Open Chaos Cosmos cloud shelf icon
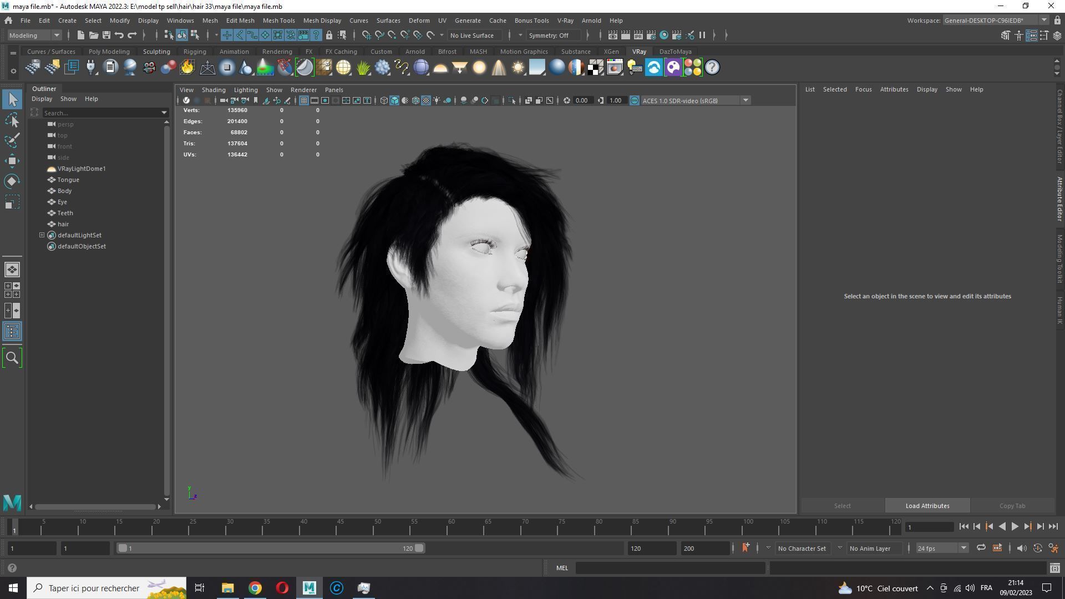This screenshot has width=1065, height=599. click(653, 68)
